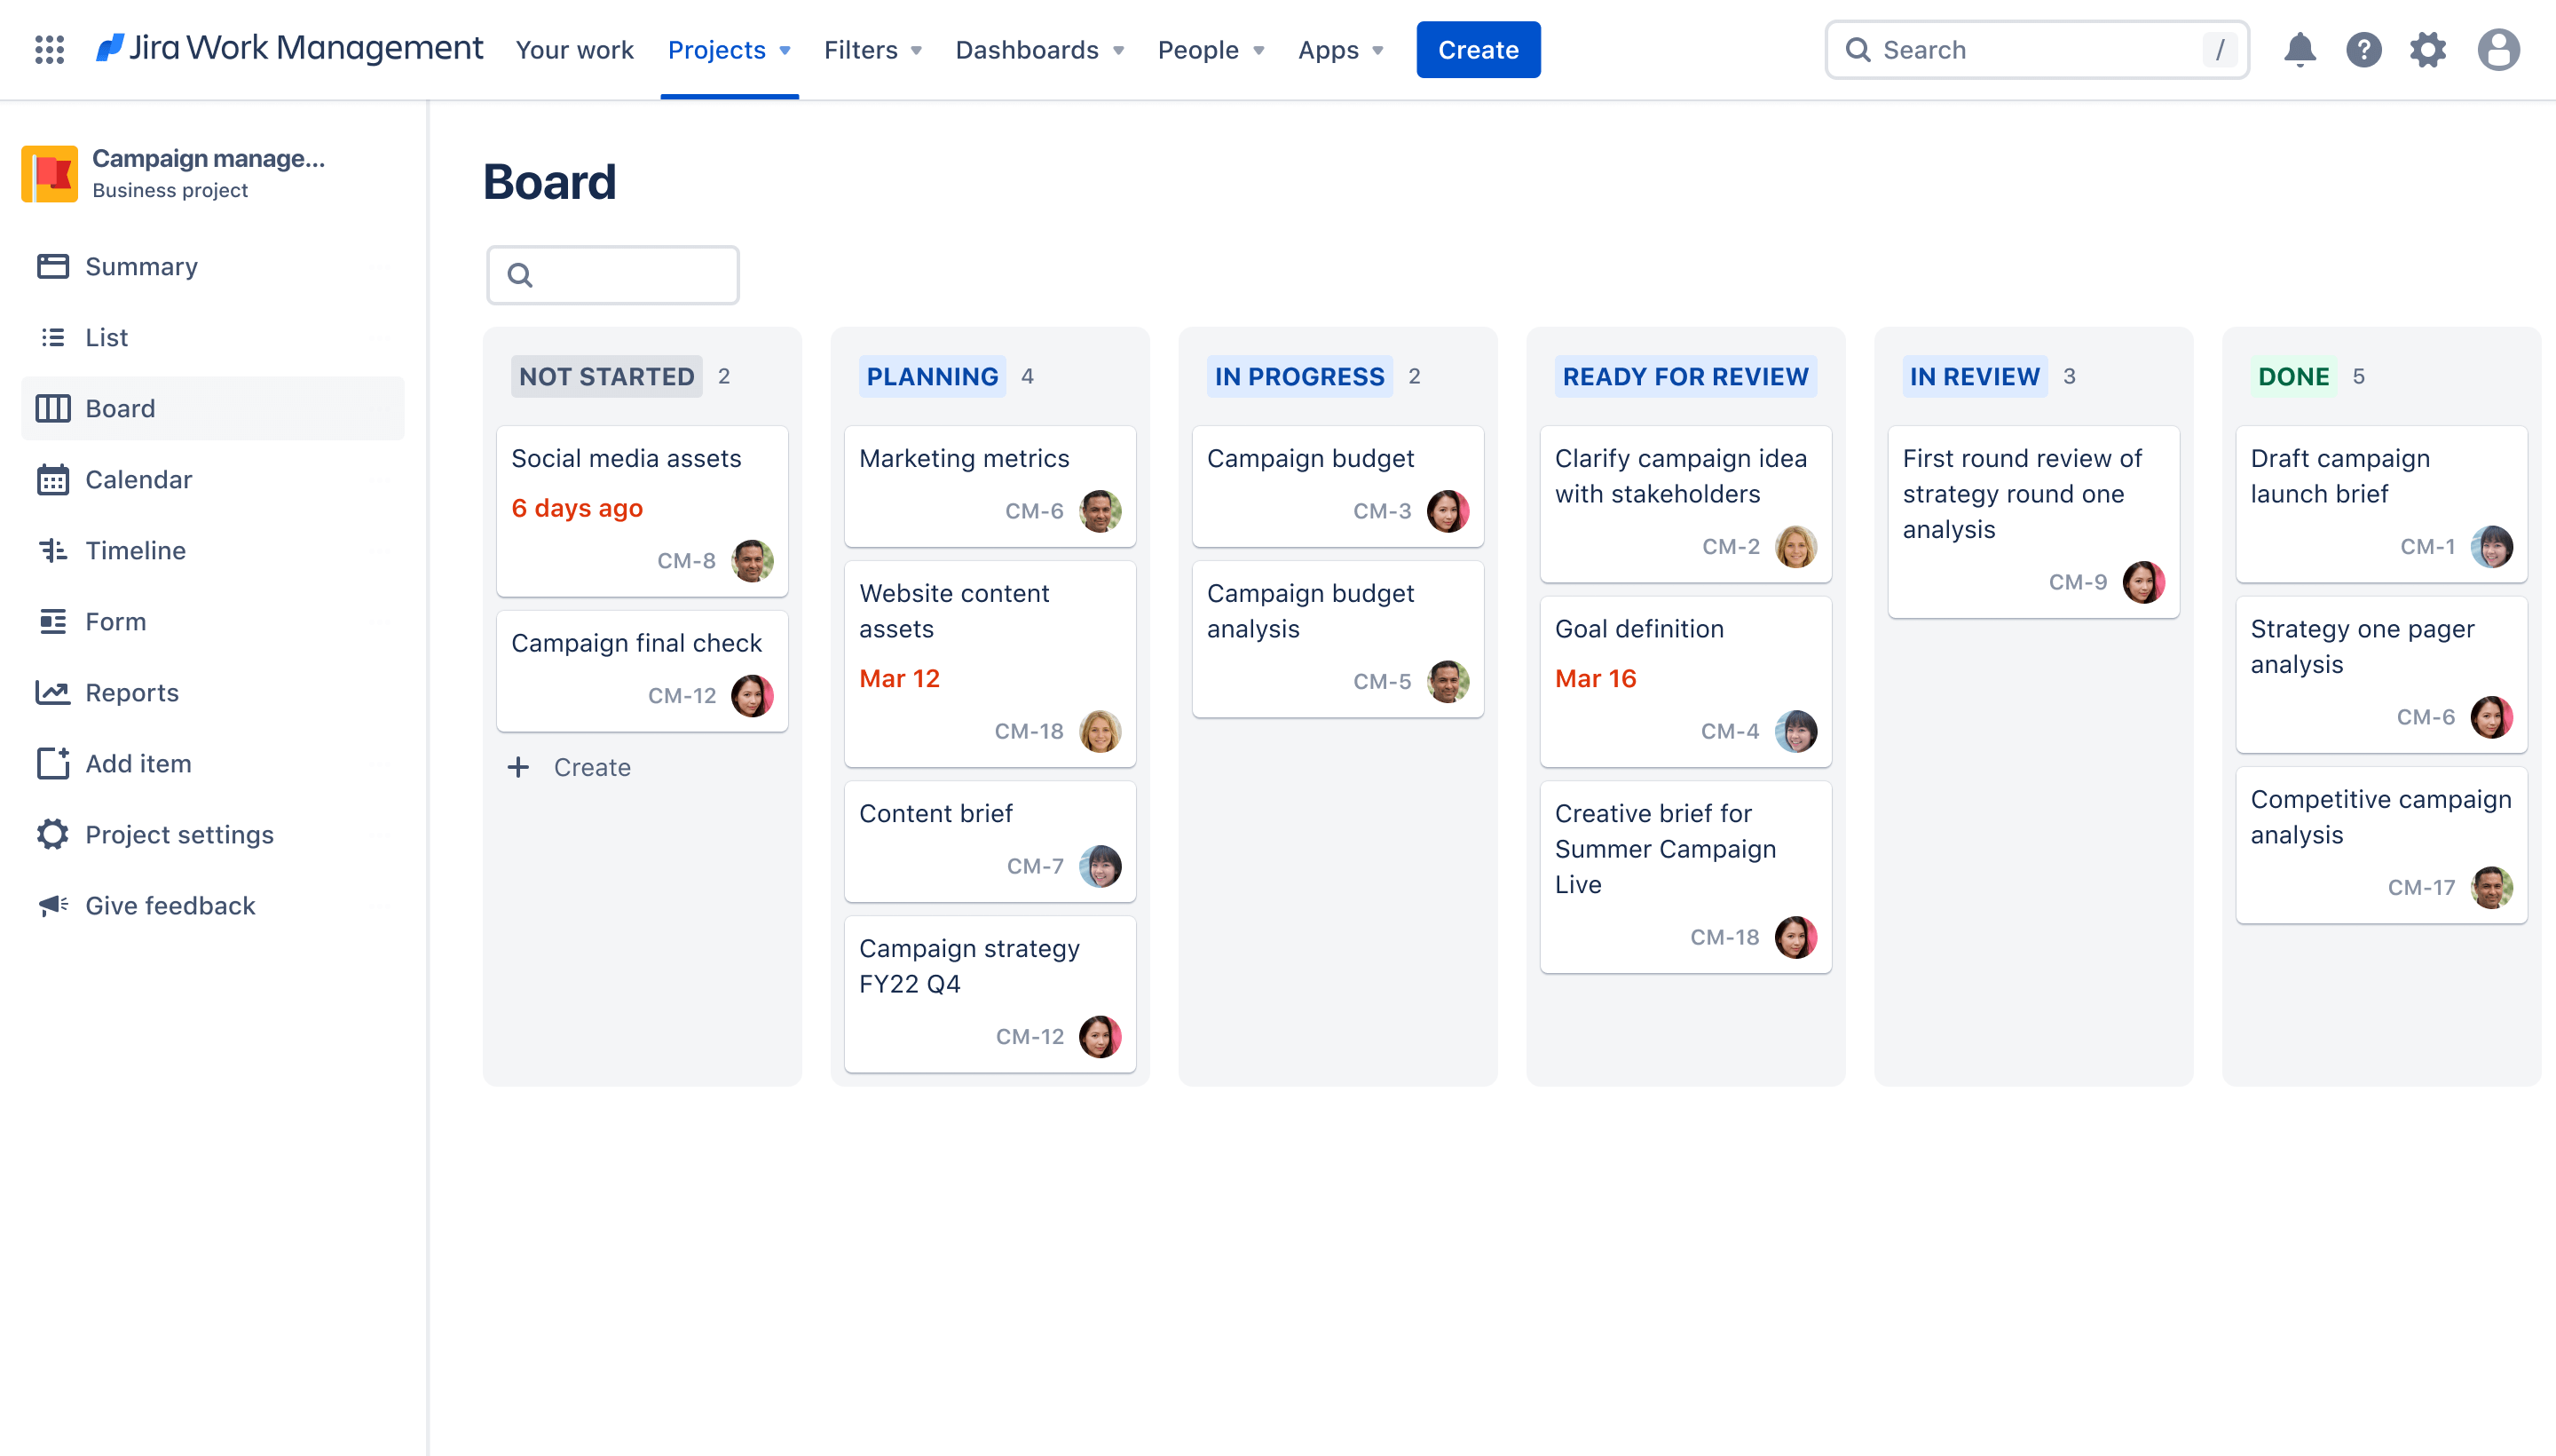Click the settings gear icon

pyautogui.click(x=2428, y=49)
